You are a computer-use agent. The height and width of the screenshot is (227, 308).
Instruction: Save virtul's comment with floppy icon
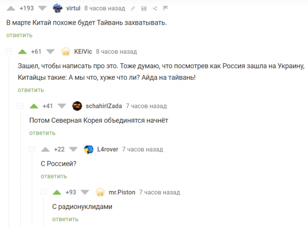[x=144, y=8]
